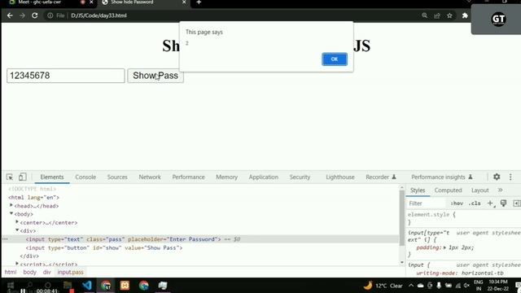
Task: Toggle the device toolbar icon
Action: [x=22, y=177]
